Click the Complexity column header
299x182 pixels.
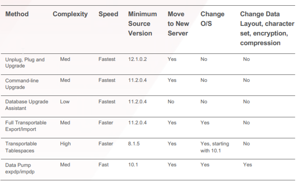70,14
